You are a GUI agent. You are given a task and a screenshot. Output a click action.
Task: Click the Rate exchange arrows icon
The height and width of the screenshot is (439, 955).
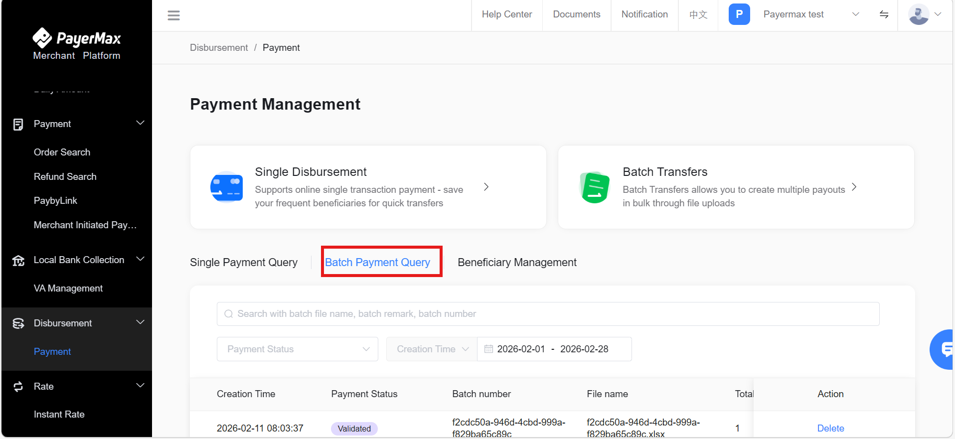[18, 387]
